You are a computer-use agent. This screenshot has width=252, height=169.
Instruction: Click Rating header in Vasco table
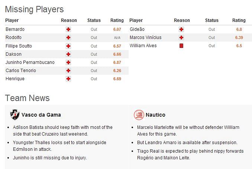[117, 20]
